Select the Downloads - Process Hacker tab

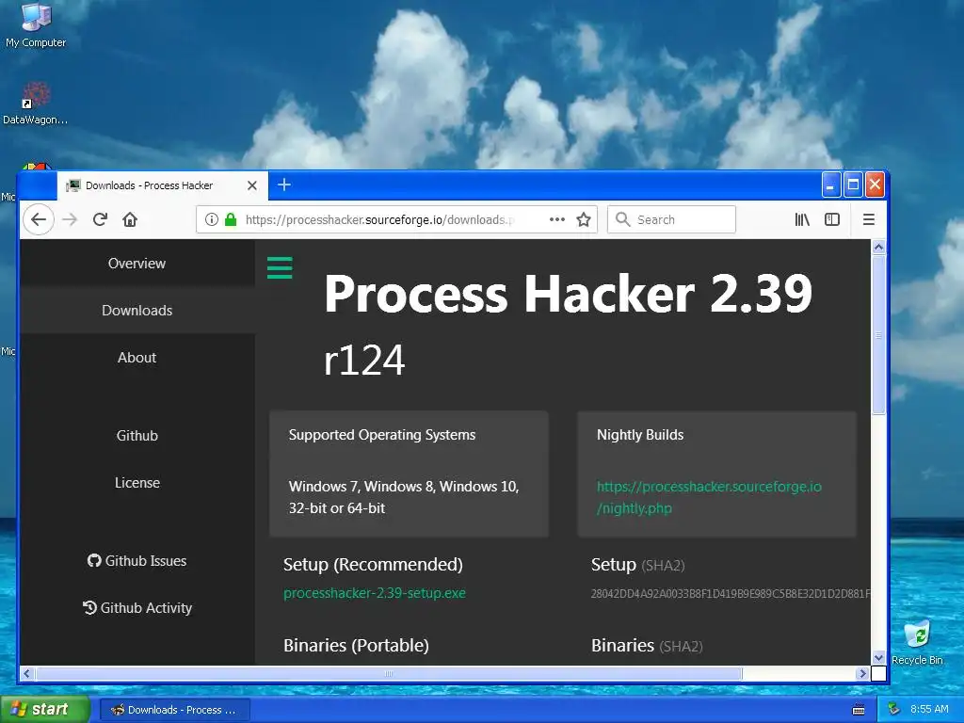pos(162,185)
